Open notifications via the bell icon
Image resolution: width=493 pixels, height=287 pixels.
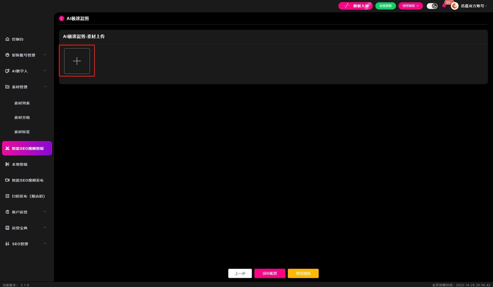pyautogui.click(x=444, y=6)
